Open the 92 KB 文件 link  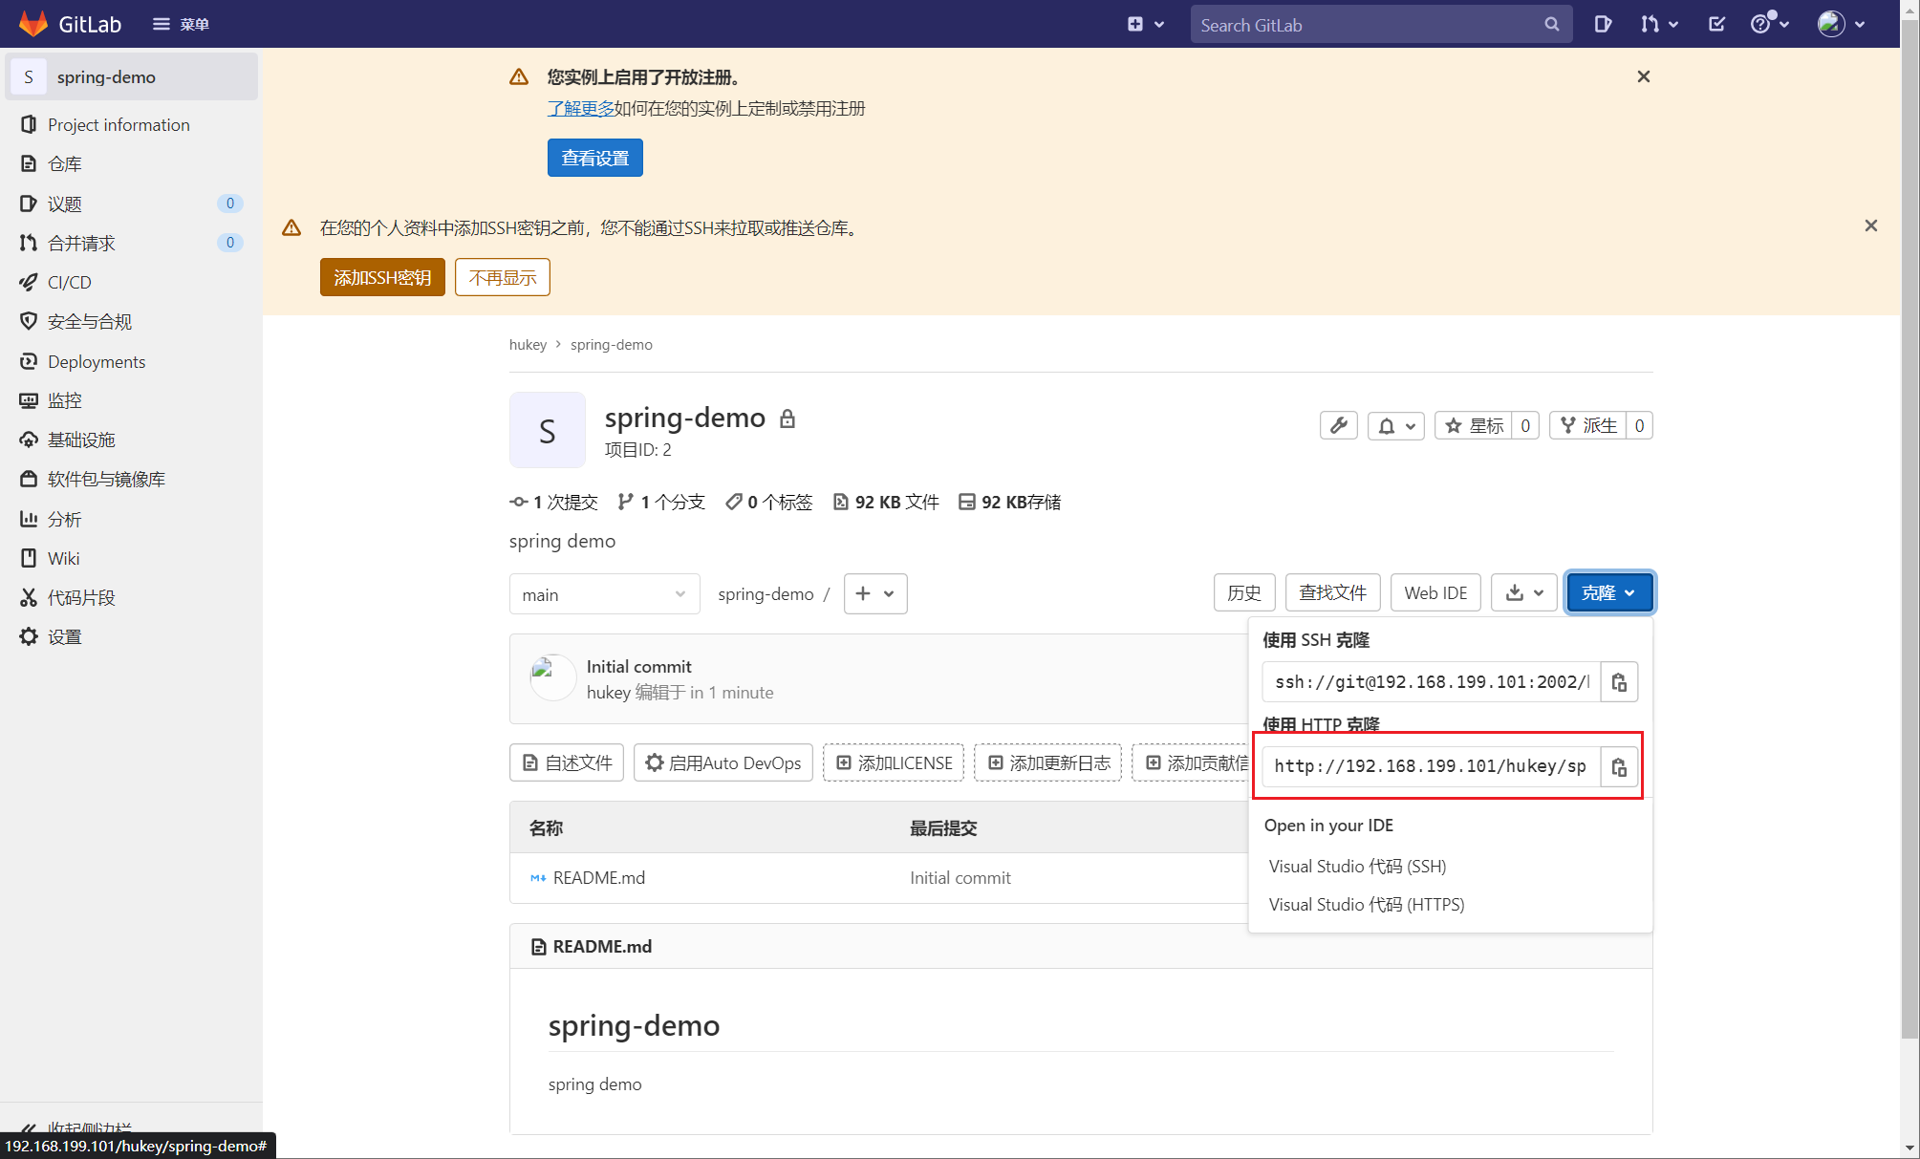tap(886, 502)
